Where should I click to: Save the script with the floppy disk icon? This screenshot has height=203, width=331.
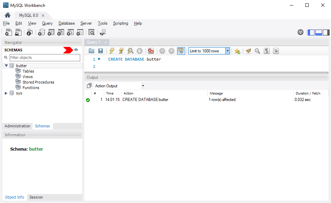(x=100, y=51)
